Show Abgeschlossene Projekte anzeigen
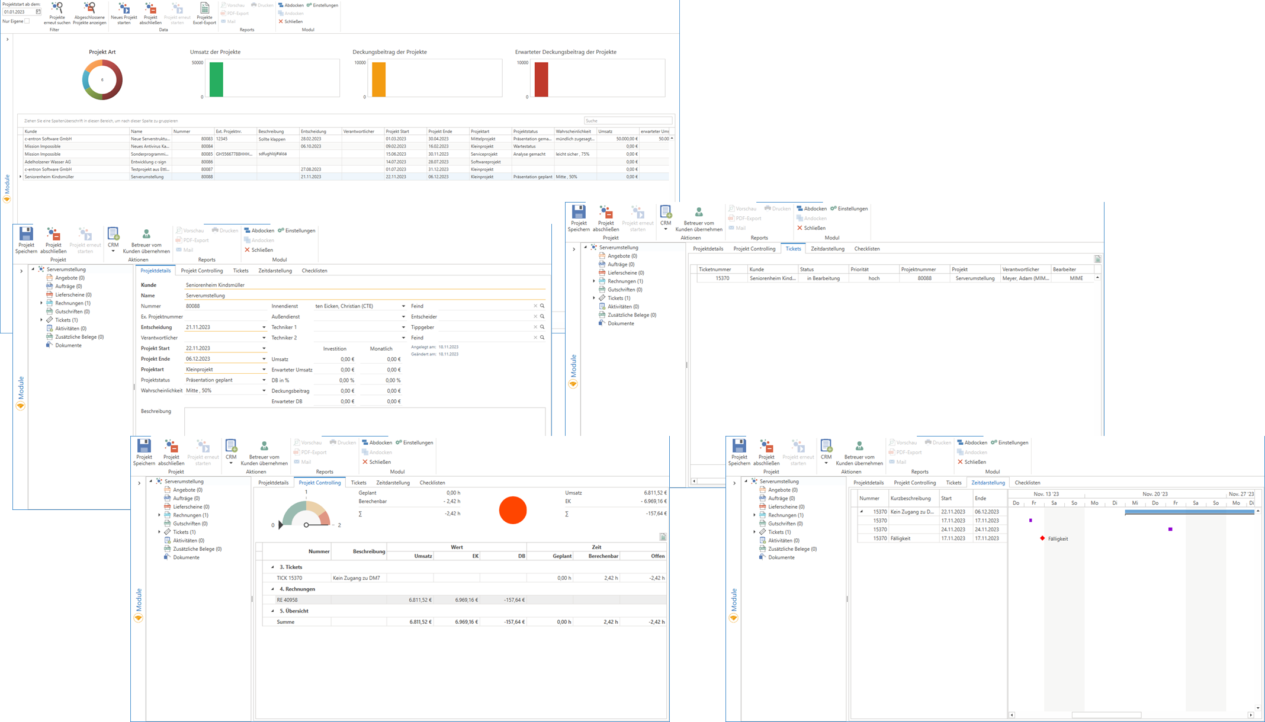 click(x=89, y=8)
